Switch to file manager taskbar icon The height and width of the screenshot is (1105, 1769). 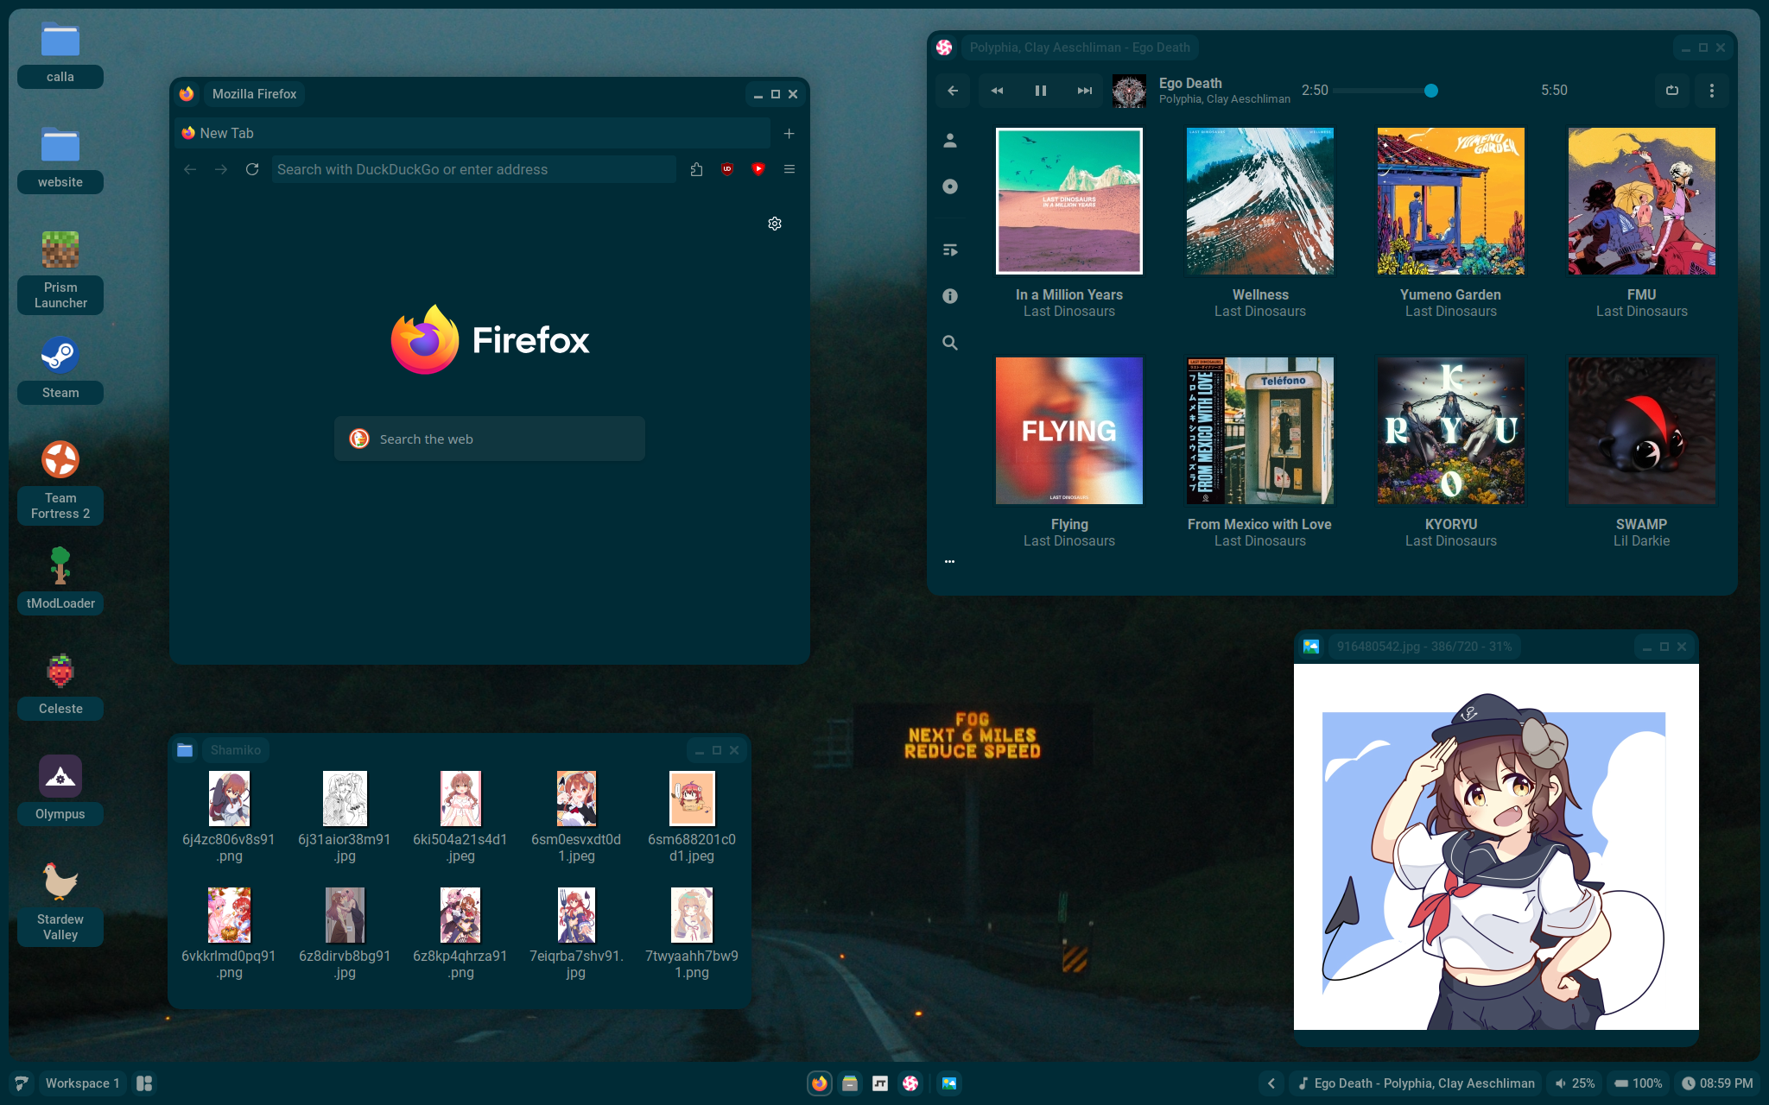click(850, 1083)
